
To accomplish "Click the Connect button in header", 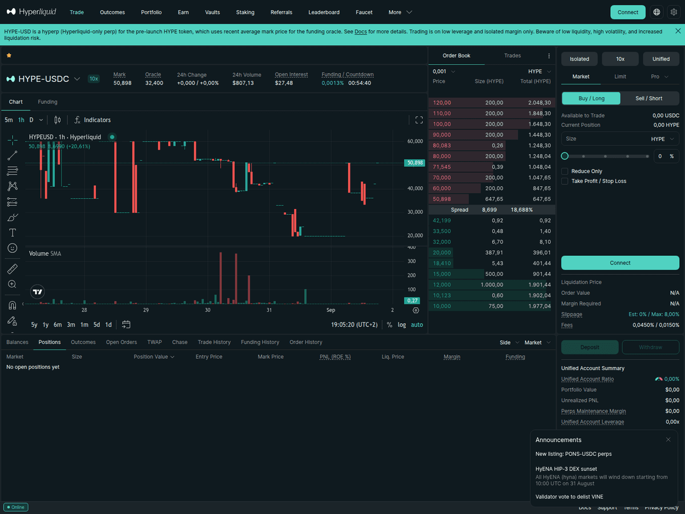I will click(628, 12).
